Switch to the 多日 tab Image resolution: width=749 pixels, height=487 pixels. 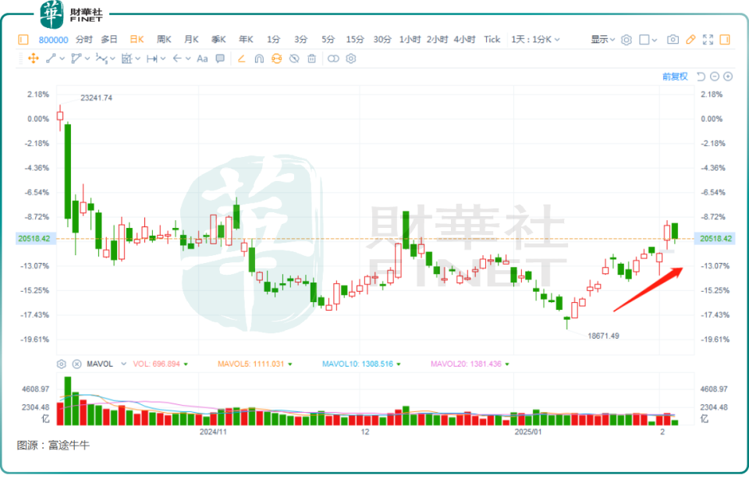click(109, 40)
